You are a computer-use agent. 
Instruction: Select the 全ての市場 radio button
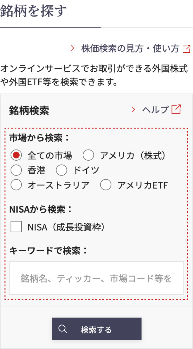coord(16,156)
